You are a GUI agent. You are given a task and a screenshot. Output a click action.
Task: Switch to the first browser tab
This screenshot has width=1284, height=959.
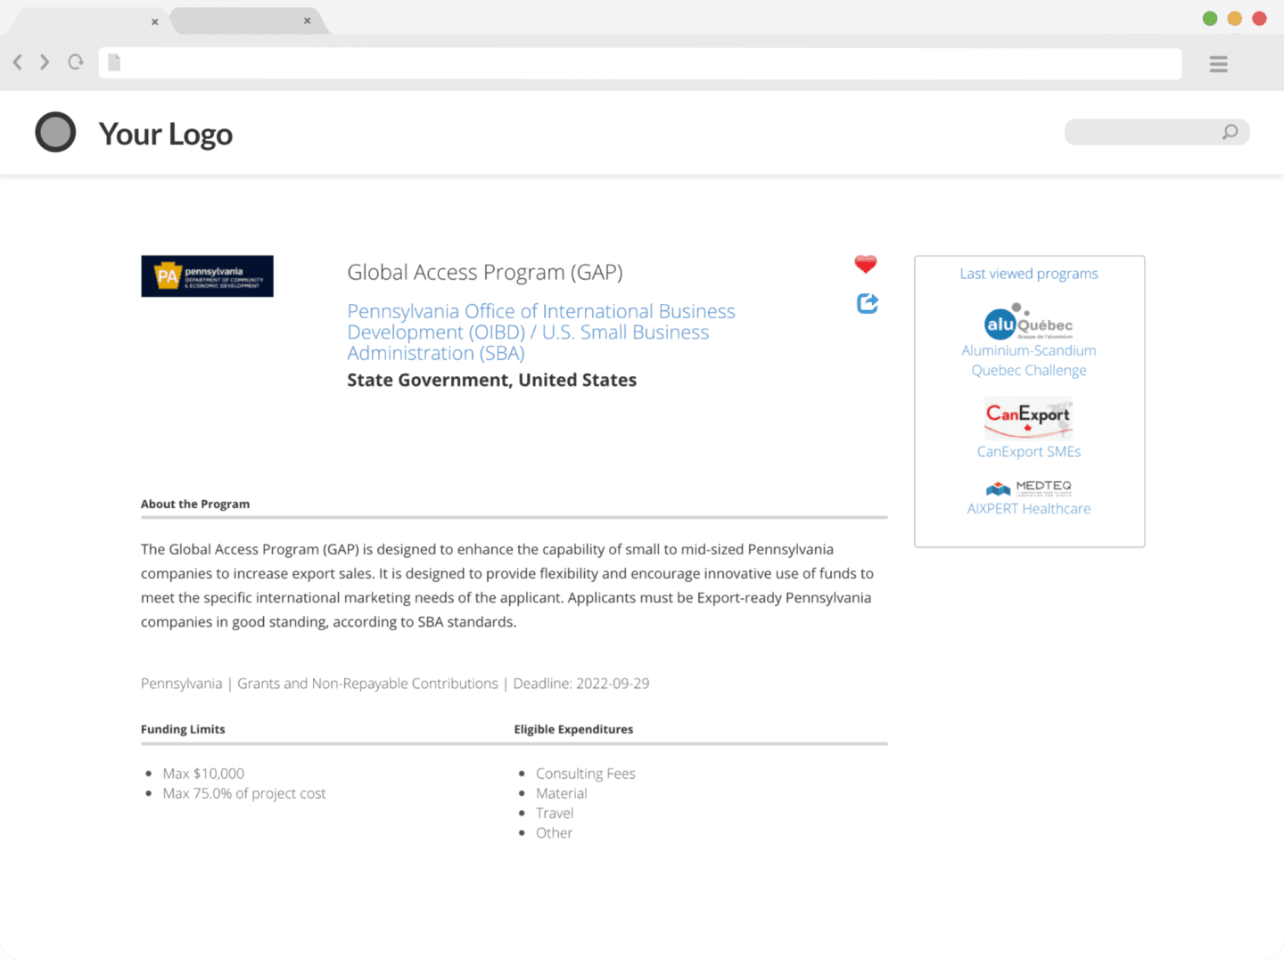point(89,21)
